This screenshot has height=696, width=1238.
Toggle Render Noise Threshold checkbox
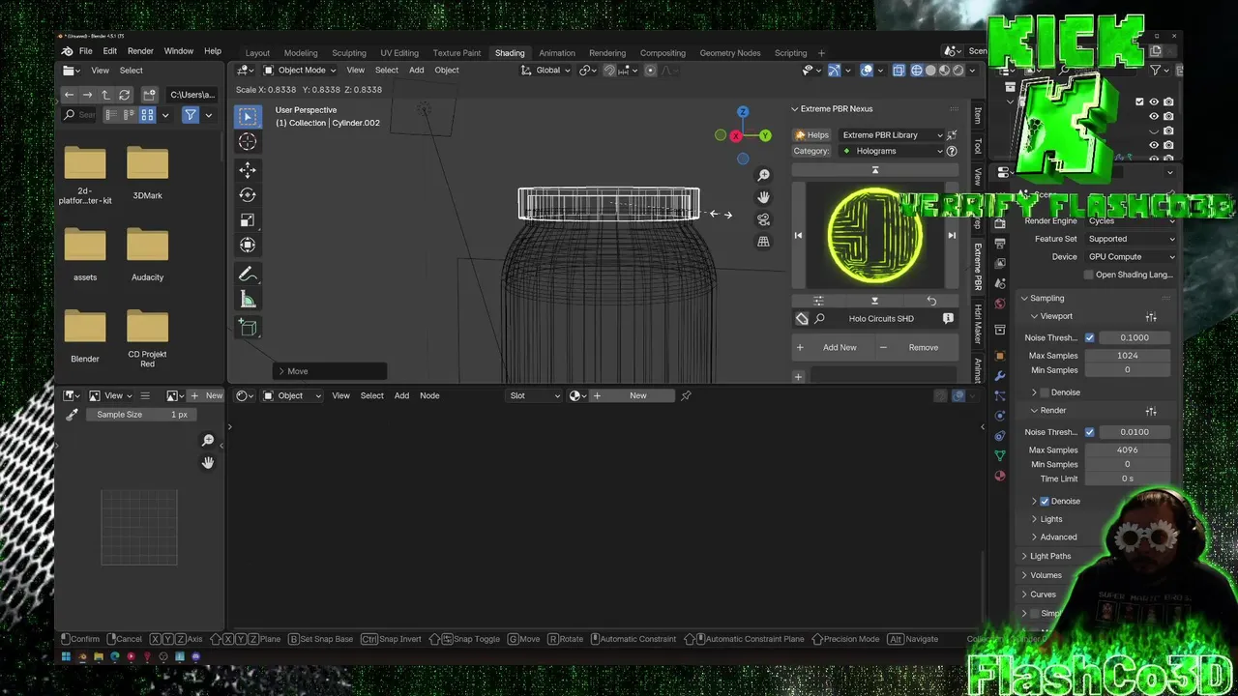click(x=1090, y=432)
